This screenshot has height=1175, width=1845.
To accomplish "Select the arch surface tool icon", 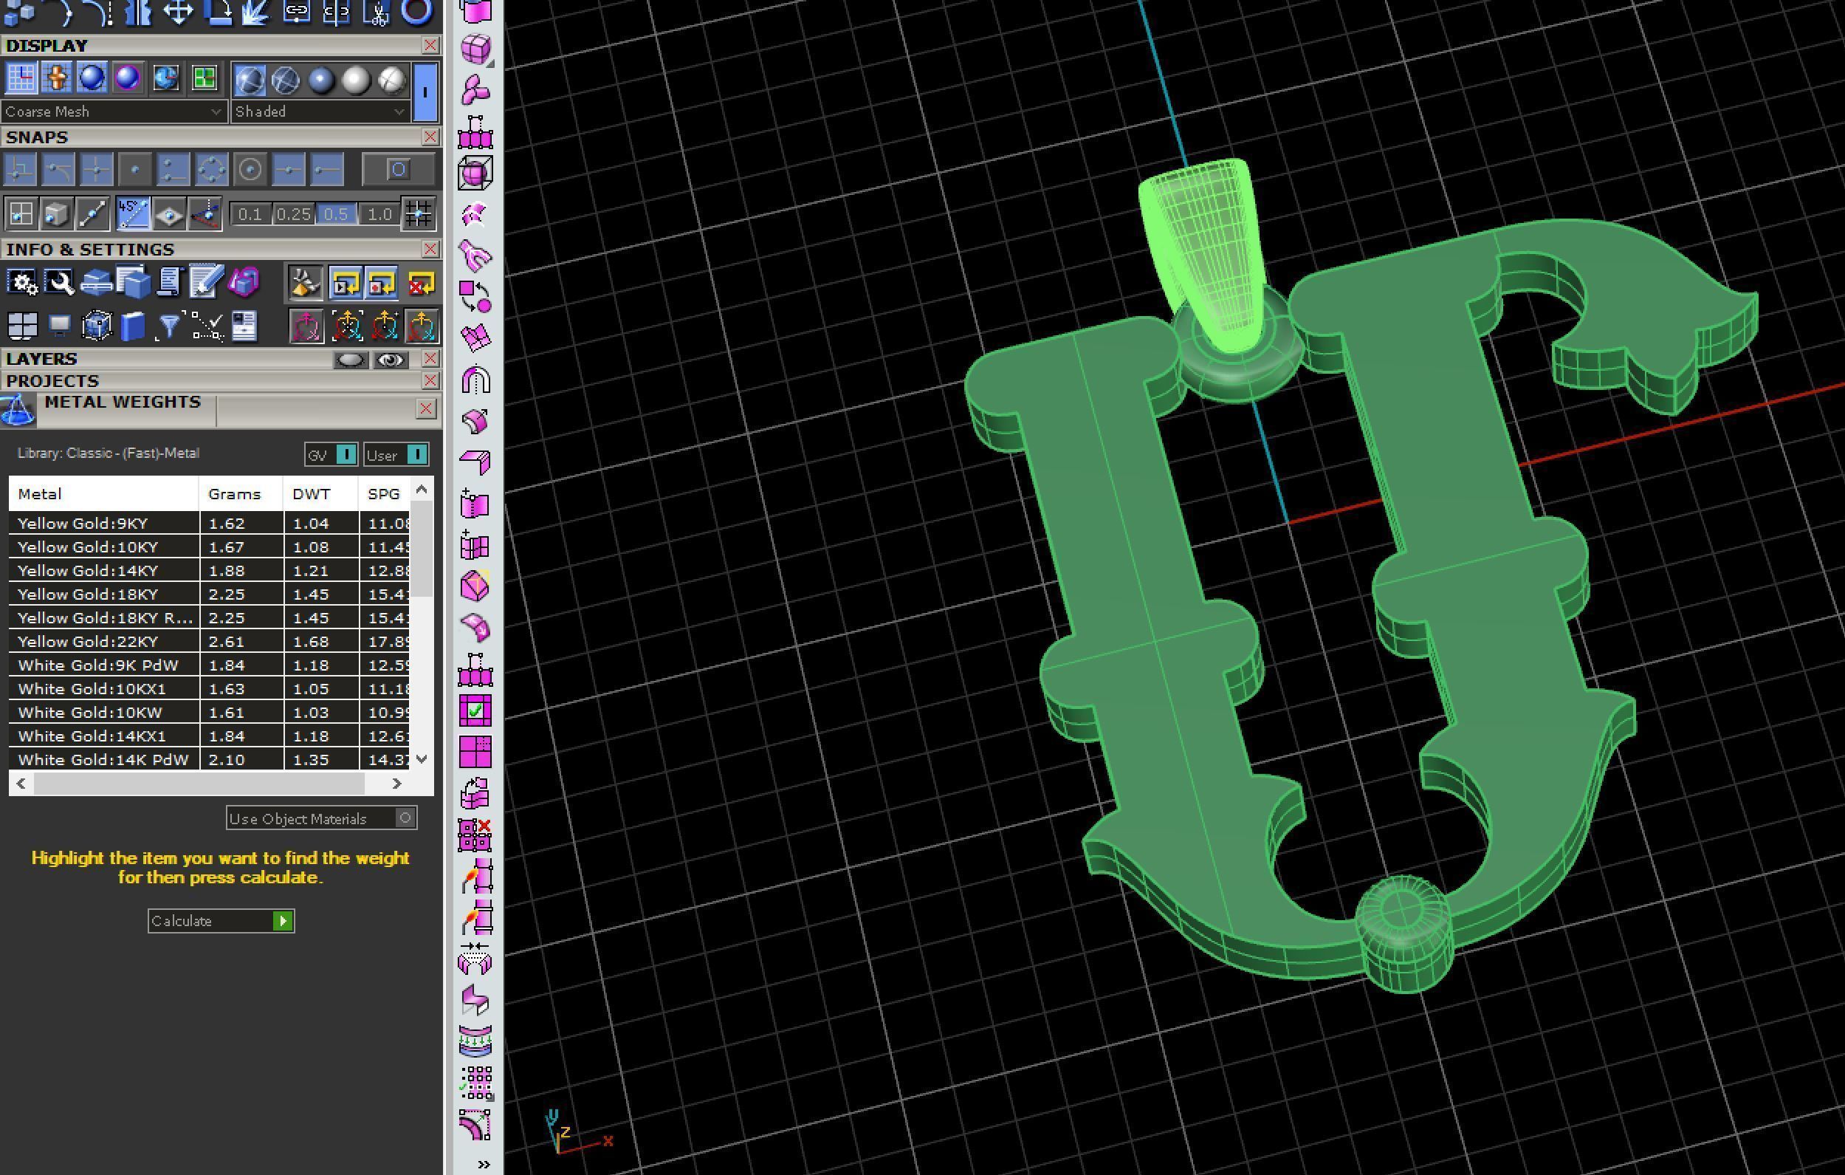I will click(475, 380).
